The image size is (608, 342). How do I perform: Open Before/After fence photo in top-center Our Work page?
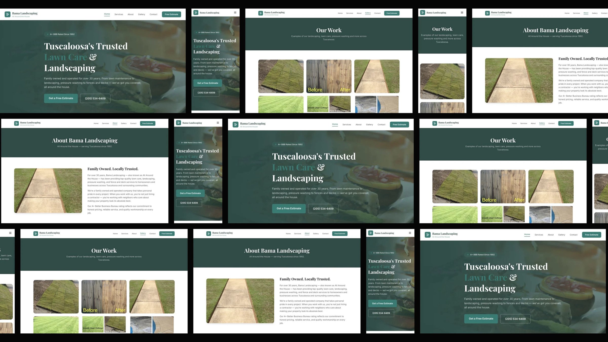click(329, 76)
